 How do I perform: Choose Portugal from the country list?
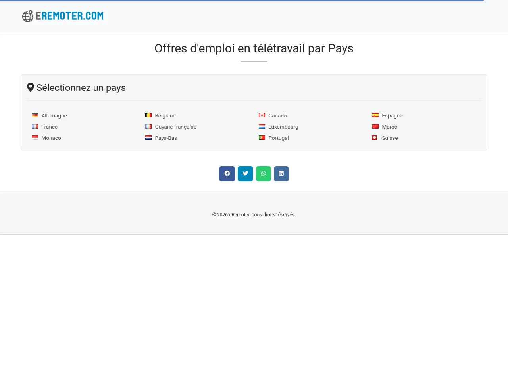[279, 138]
